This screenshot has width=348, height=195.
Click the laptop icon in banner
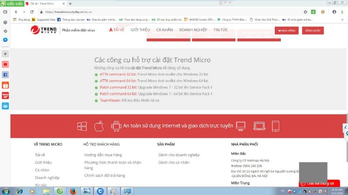[x=259, y=126]
